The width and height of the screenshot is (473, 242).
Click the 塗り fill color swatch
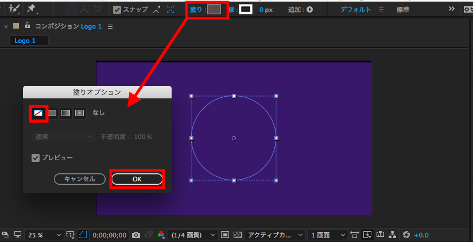click(x=214, y=10)
